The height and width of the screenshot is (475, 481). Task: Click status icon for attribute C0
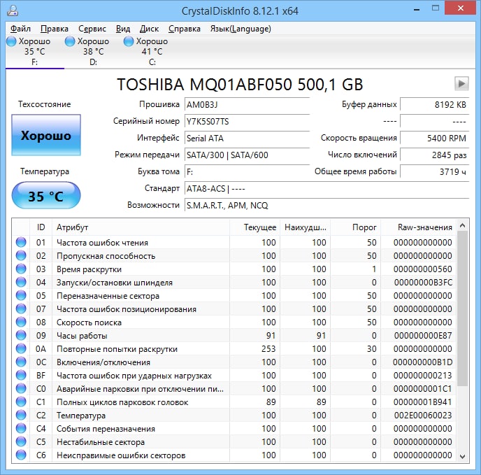click(21, 388)
